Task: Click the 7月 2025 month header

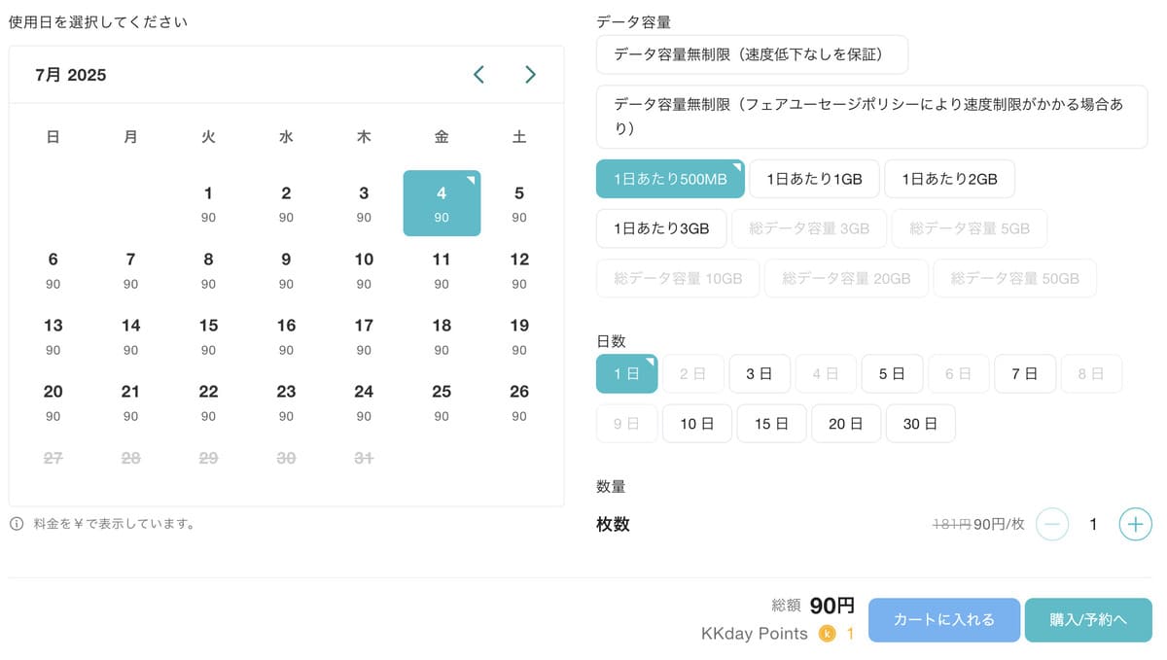Action: pos(70,75)
